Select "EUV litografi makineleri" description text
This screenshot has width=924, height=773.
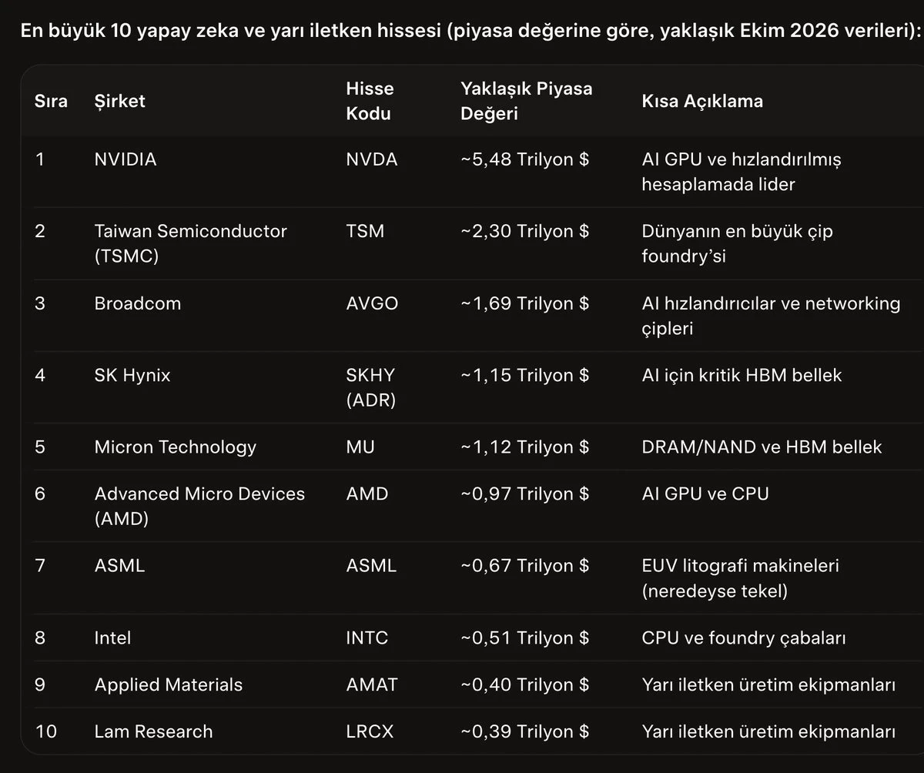pyautogui.click(x=741, y=566)
